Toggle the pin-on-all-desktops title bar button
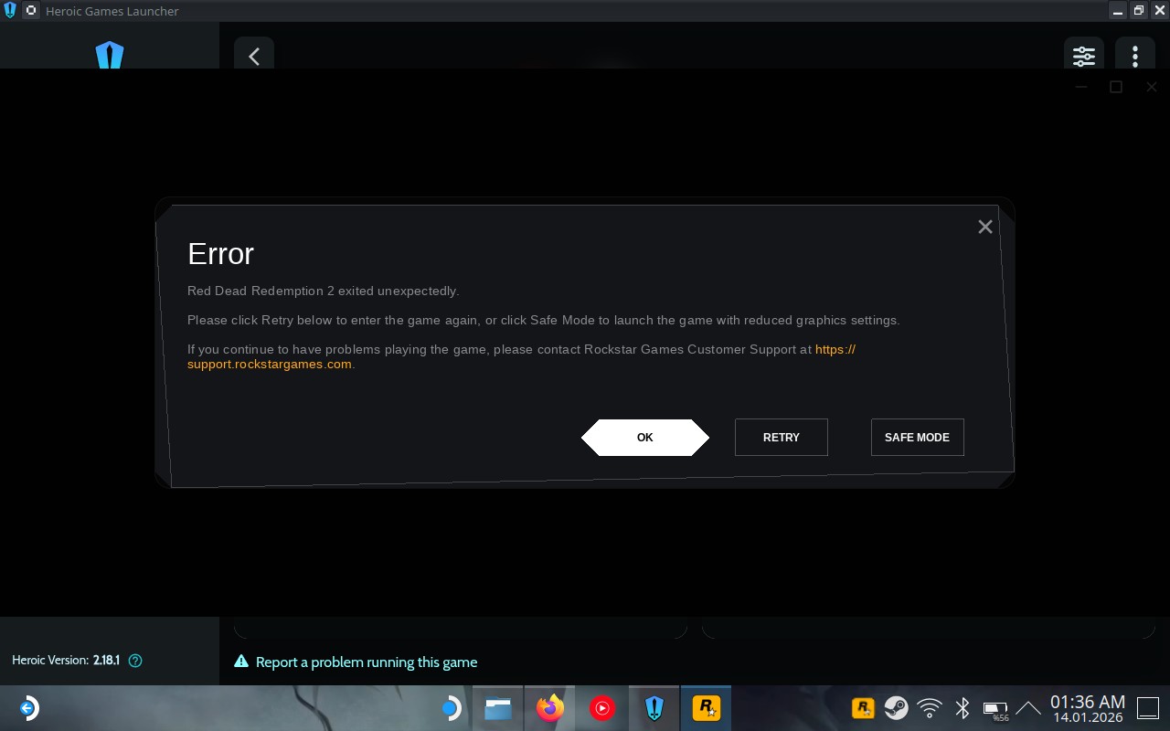Screen dimensions: 1170x731 pyautogui.click(x=30, y=11)
